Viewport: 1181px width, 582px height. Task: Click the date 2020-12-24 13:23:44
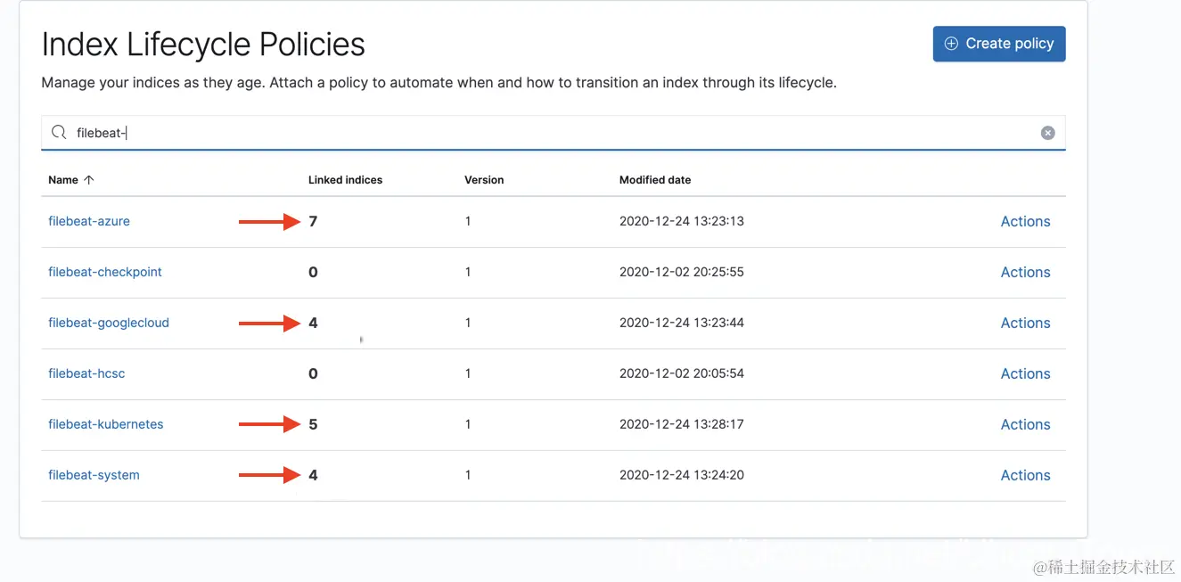coord(682,324)
